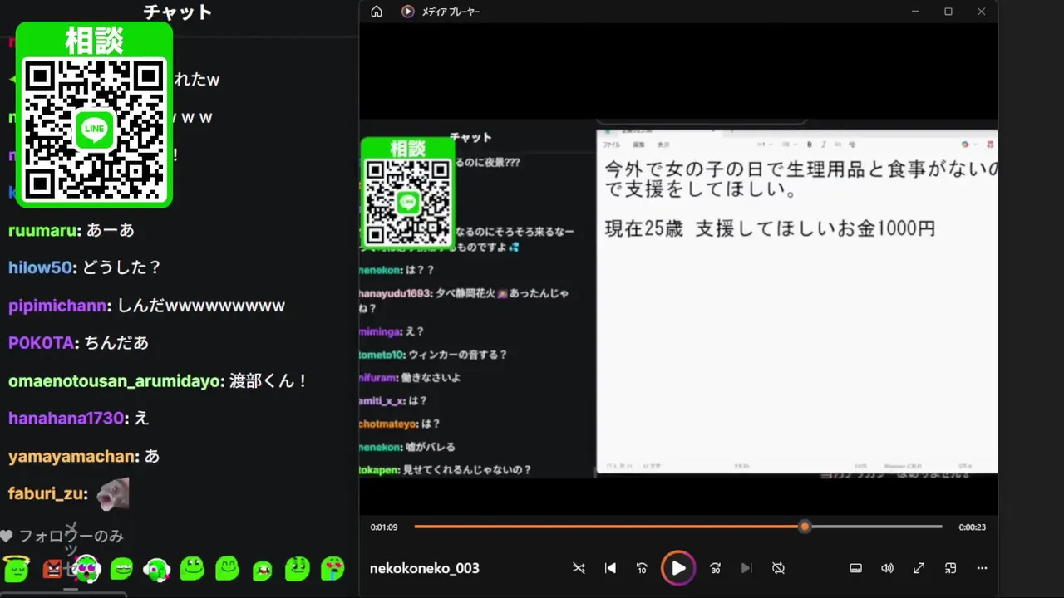Select the halo angel green emote
The image size is (1064, 598).
17,568
